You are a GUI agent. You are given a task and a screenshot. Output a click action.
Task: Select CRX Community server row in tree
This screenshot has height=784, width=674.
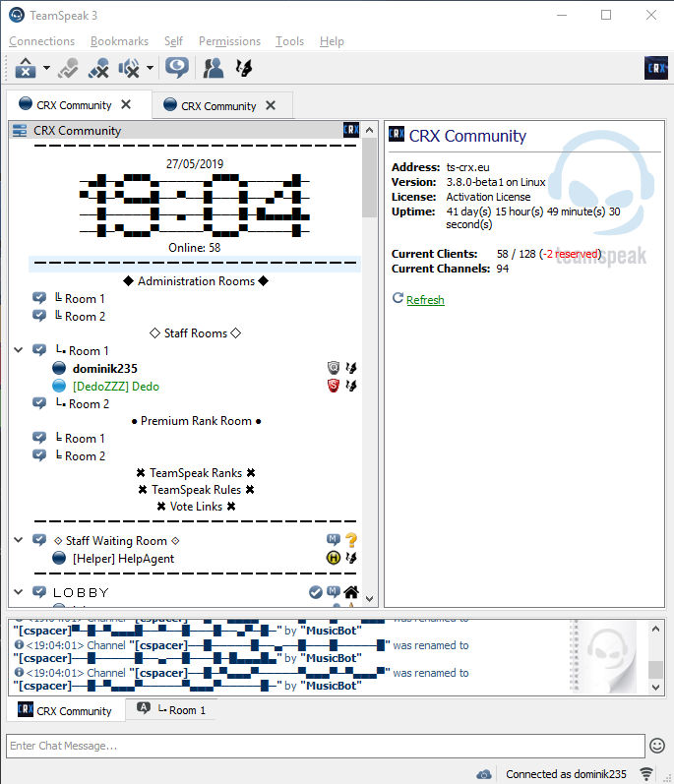point(185,131)
